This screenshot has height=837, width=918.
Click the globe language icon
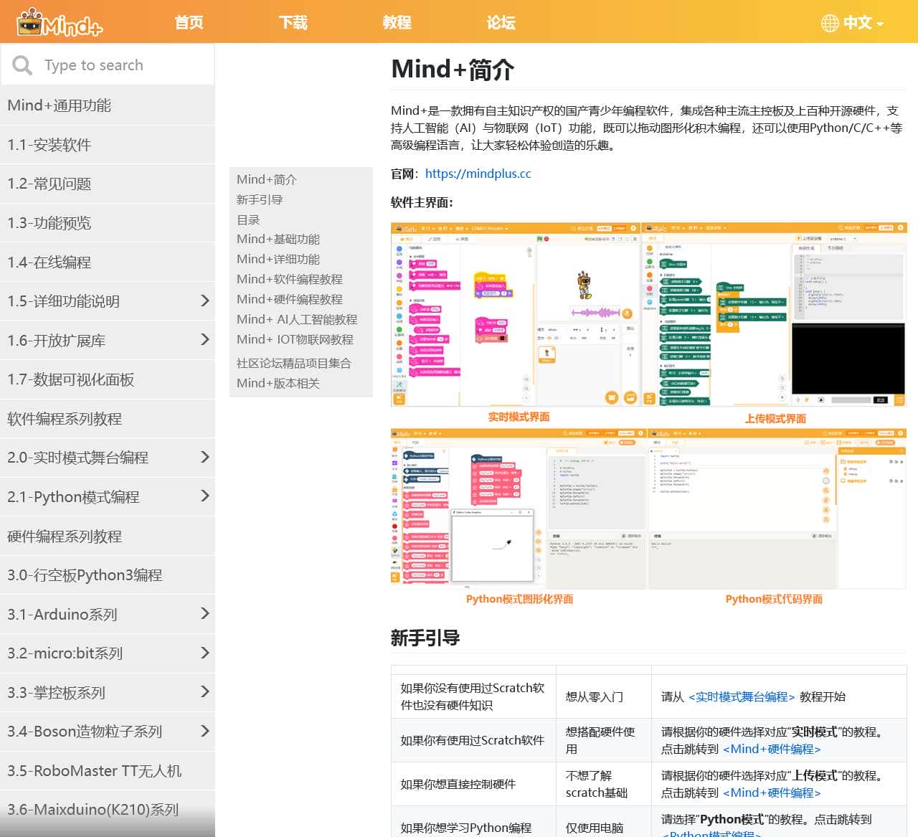coord(829,23)
